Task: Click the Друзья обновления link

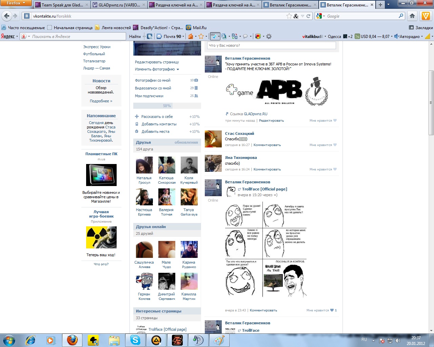Action: click(186, 142)
